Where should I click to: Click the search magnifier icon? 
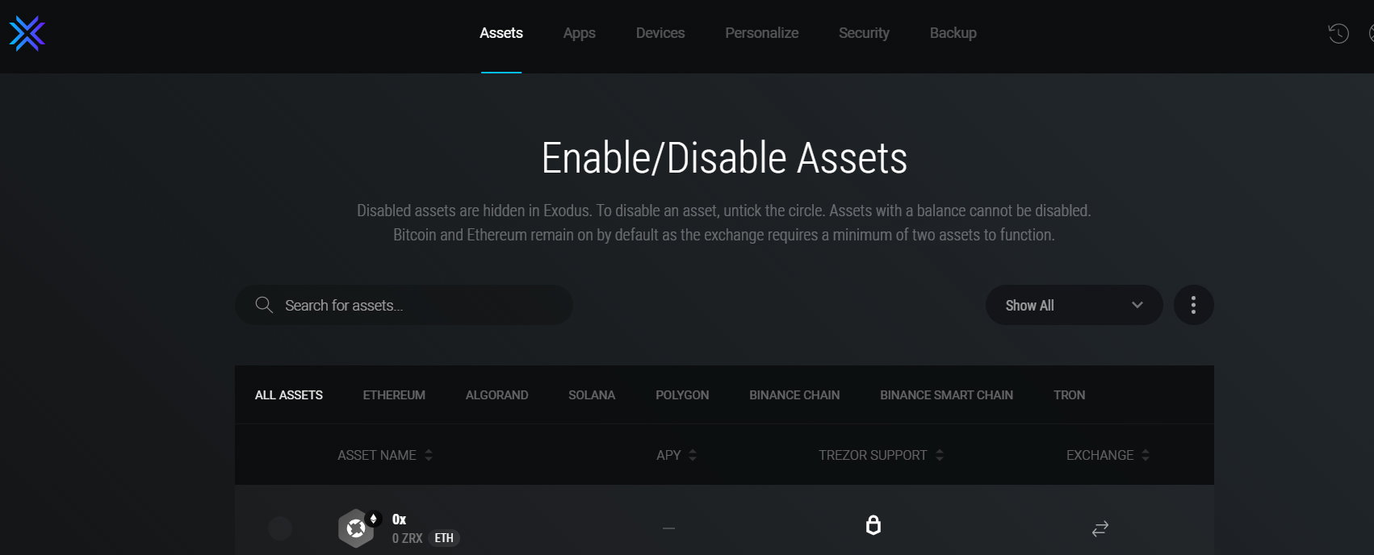pos(264,305)
